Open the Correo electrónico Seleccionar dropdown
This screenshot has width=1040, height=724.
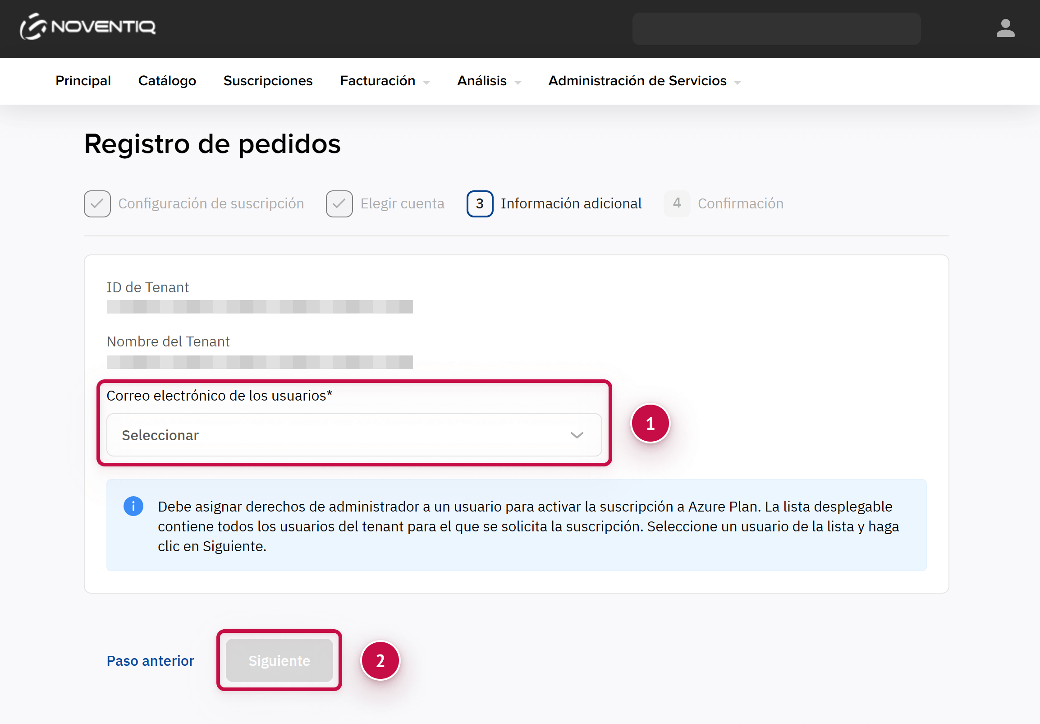click(353, 435)
